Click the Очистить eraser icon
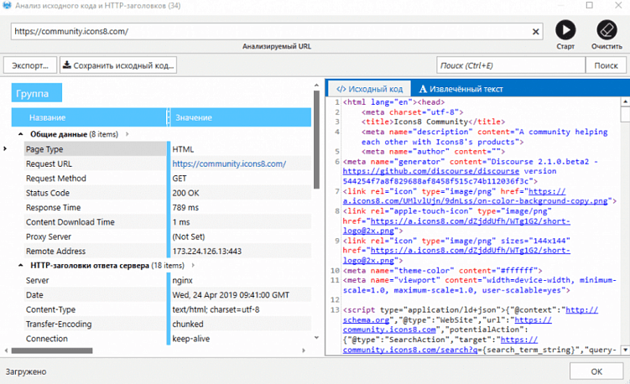The height and width of the screenshot is (384, 630). 606,30
